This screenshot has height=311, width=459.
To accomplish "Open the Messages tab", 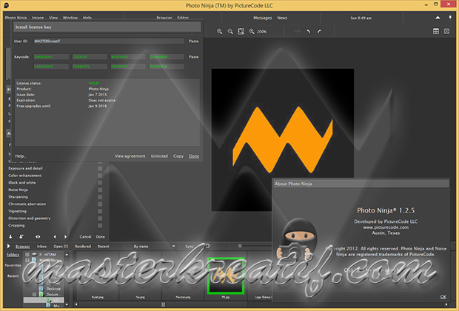I will click(263, 18).
